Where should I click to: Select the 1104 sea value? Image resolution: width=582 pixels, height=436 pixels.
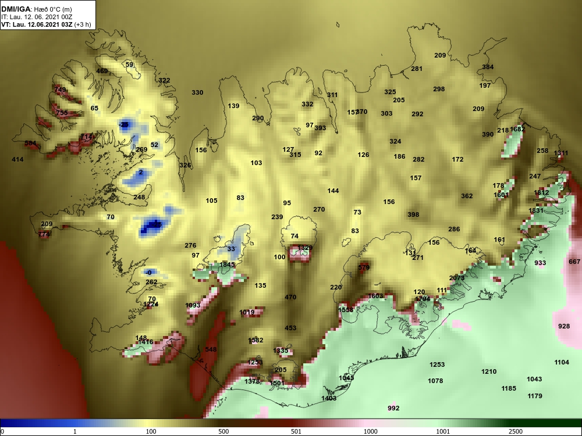562,362
